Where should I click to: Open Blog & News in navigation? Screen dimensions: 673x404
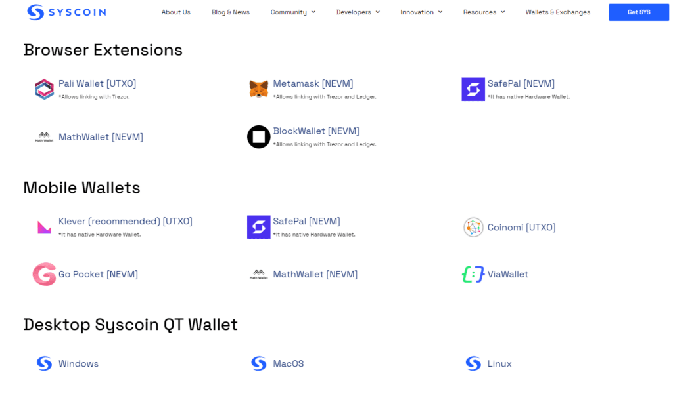coord(231,12)
